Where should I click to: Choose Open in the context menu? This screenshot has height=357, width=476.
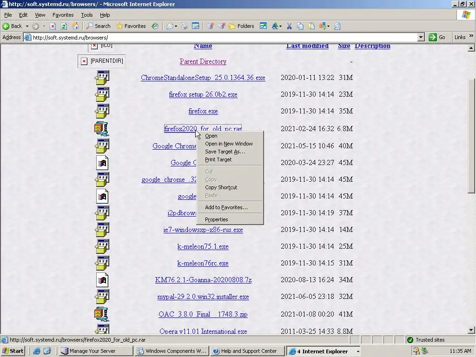pos(230,136)
